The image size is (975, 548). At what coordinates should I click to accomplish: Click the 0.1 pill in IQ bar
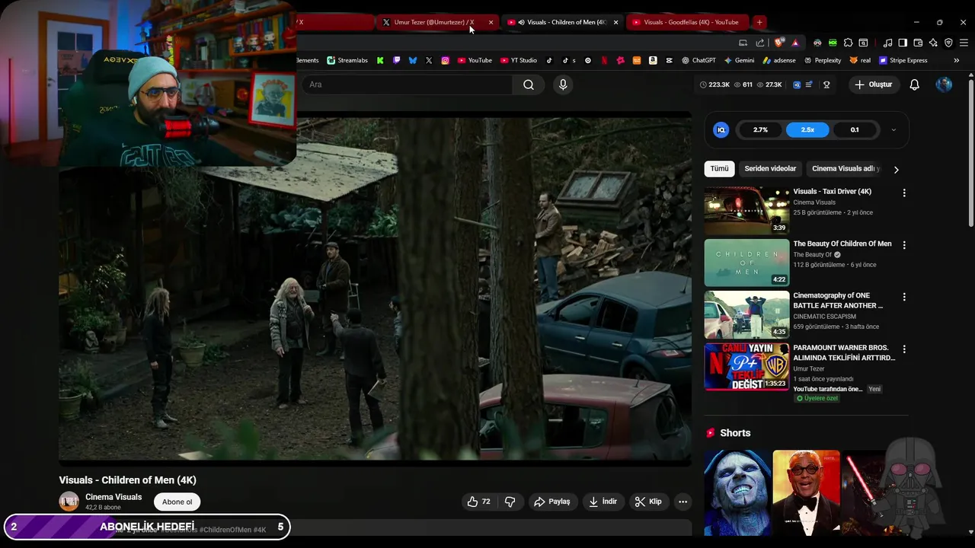point(855,129)
